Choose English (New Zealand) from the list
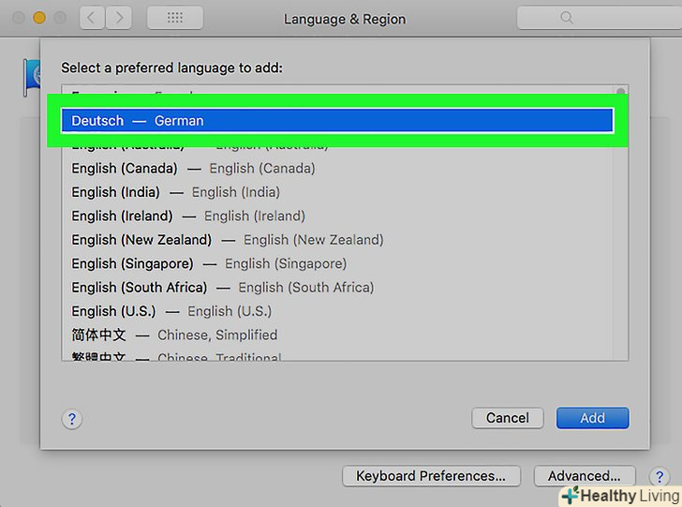The image size is (682, 507). coord(337,240)
